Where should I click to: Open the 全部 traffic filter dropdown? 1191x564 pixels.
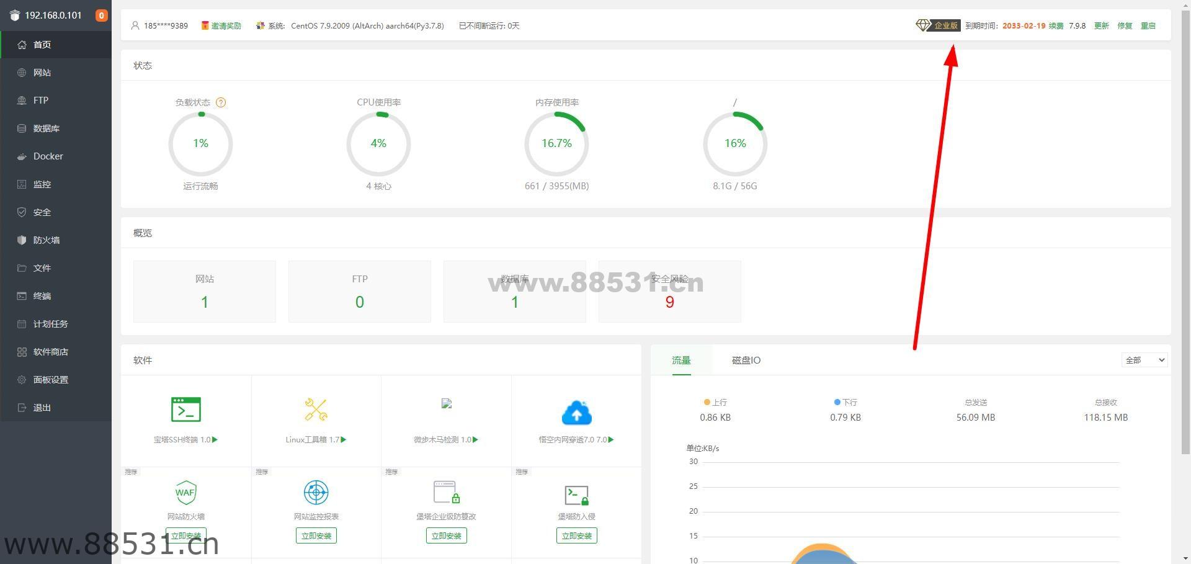[1144, 360]
